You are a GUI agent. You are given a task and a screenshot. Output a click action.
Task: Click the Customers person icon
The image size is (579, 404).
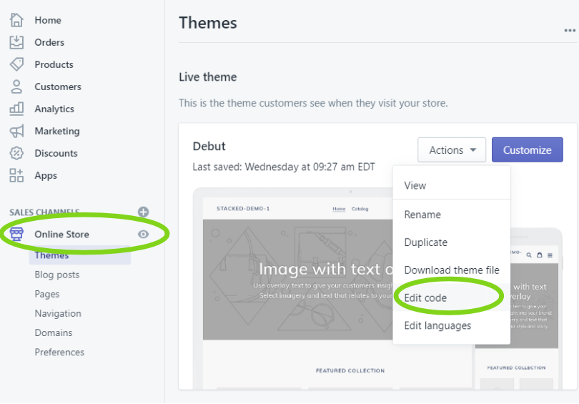pyautogui.click(x=16, y=87)
